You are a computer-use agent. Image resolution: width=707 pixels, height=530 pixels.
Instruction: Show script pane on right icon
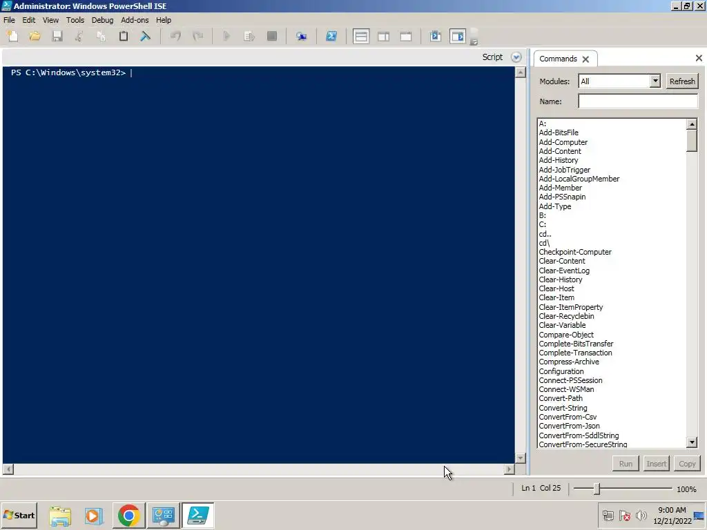tap(384, 36)
